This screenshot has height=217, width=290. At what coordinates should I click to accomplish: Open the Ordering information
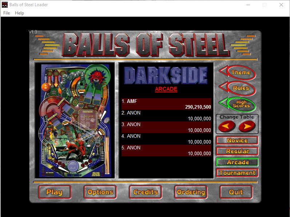click(x=191, y=192)
